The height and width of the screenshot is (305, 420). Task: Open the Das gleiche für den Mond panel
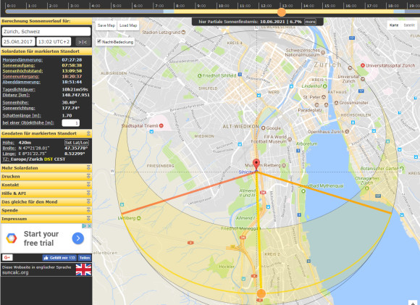coord(46,202)
